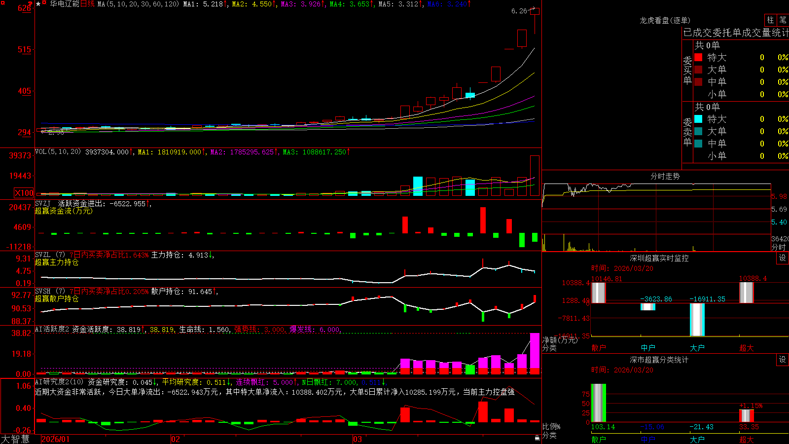Viewport: 789px width, 444px height.
Task: Select the 03 month timeline marker
Action: 358,439
